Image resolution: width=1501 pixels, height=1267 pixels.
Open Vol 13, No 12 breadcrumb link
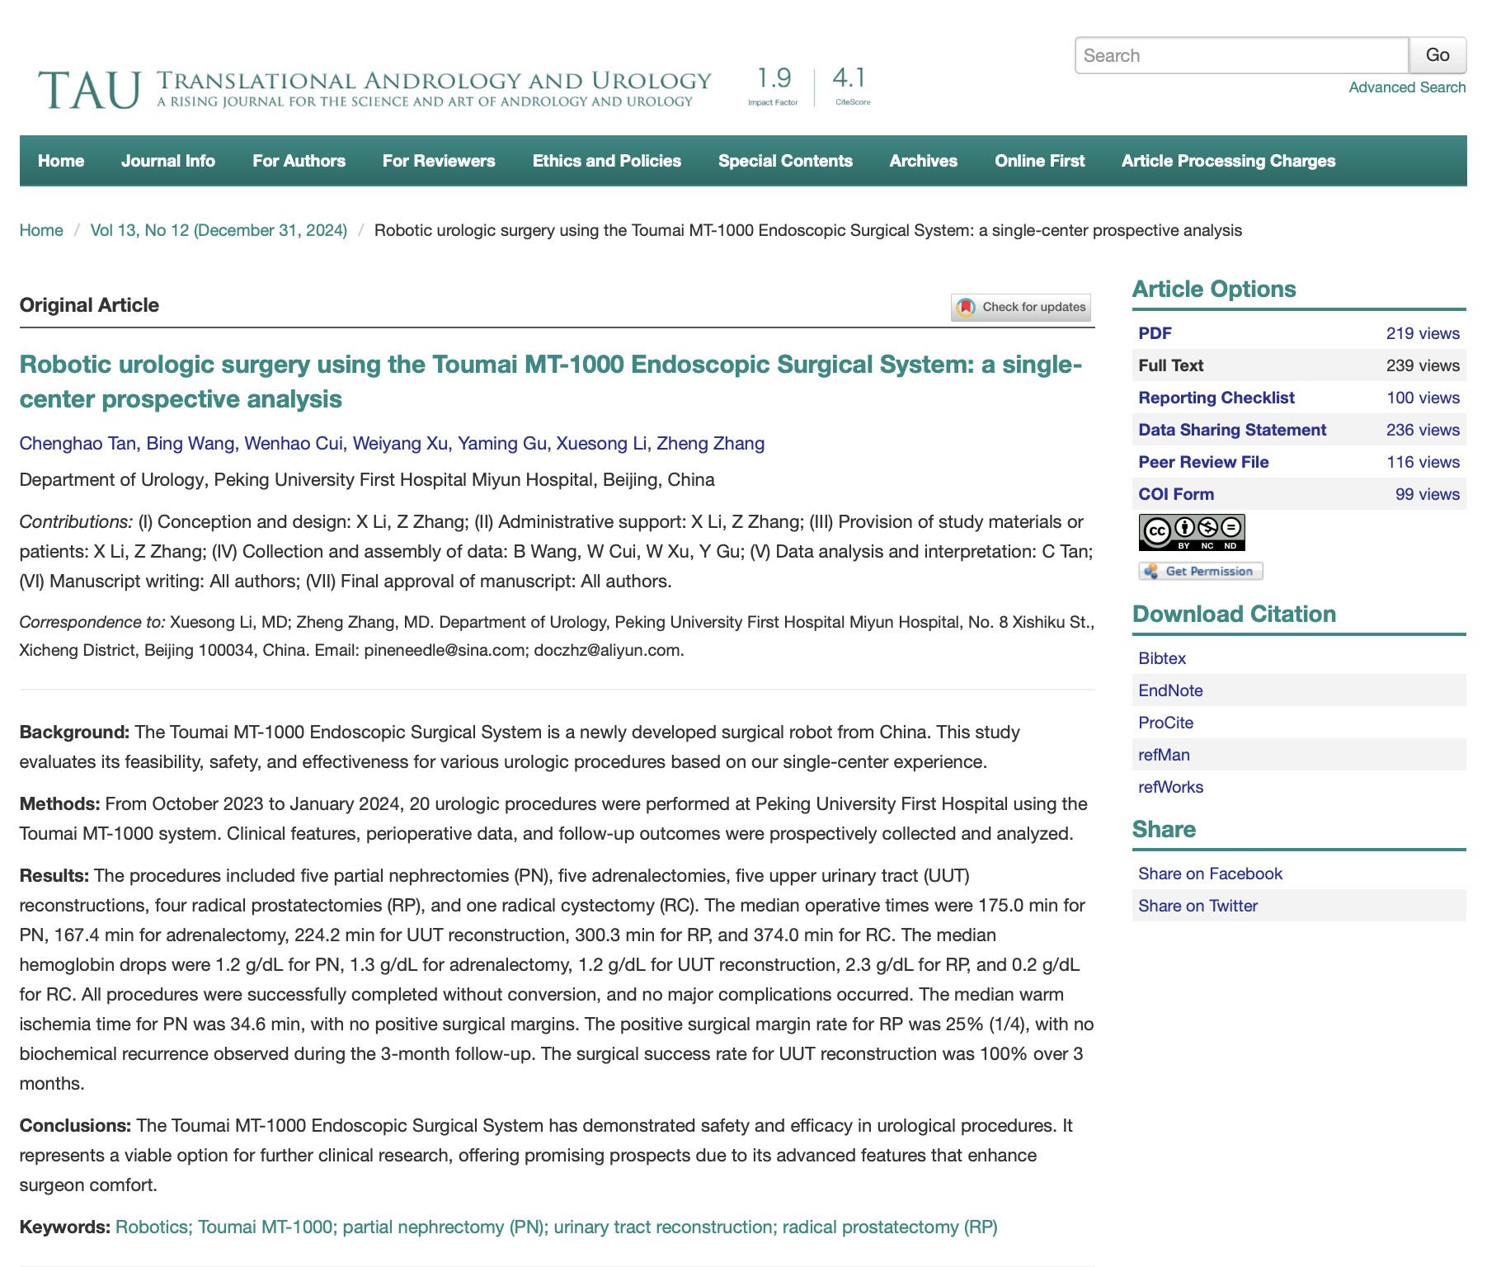click(x=219, y=230)
